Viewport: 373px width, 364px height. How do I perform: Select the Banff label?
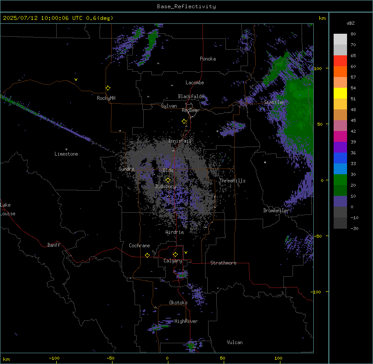point(54,245)
